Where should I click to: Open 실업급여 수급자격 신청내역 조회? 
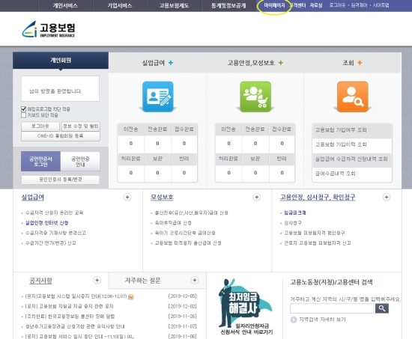click(352, 159)
